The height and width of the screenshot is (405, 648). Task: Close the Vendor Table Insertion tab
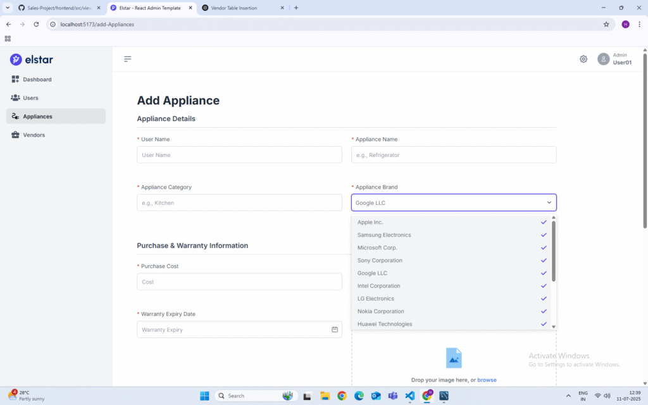pos(282,8)
